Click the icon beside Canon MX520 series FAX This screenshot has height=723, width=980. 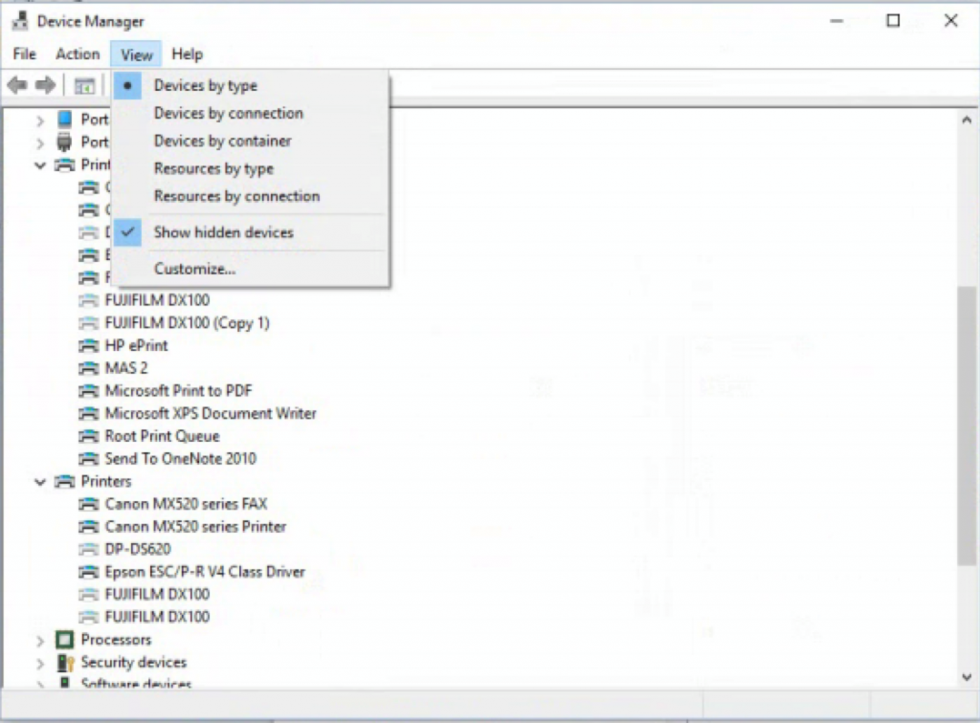89,504
